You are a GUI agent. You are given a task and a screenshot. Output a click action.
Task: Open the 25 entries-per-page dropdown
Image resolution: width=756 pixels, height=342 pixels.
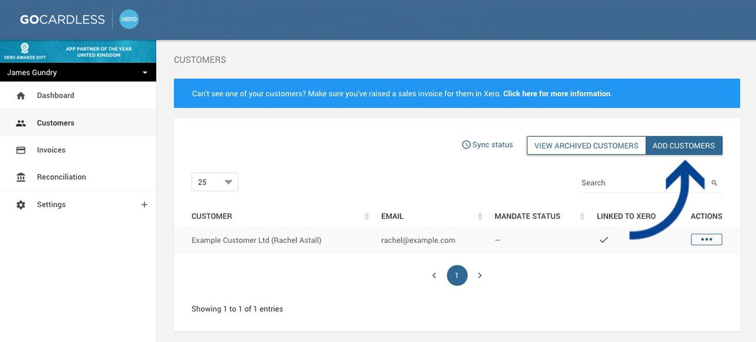tap(215, 182)
